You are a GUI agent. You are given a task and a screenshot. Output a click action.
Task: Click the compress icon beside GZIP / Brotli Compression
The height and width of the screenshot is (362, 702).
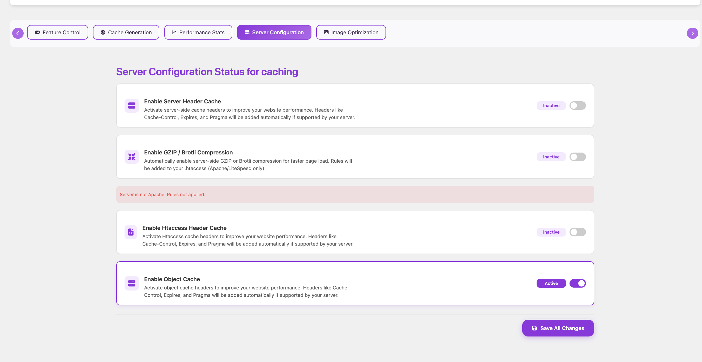click(x=132, y=157)
